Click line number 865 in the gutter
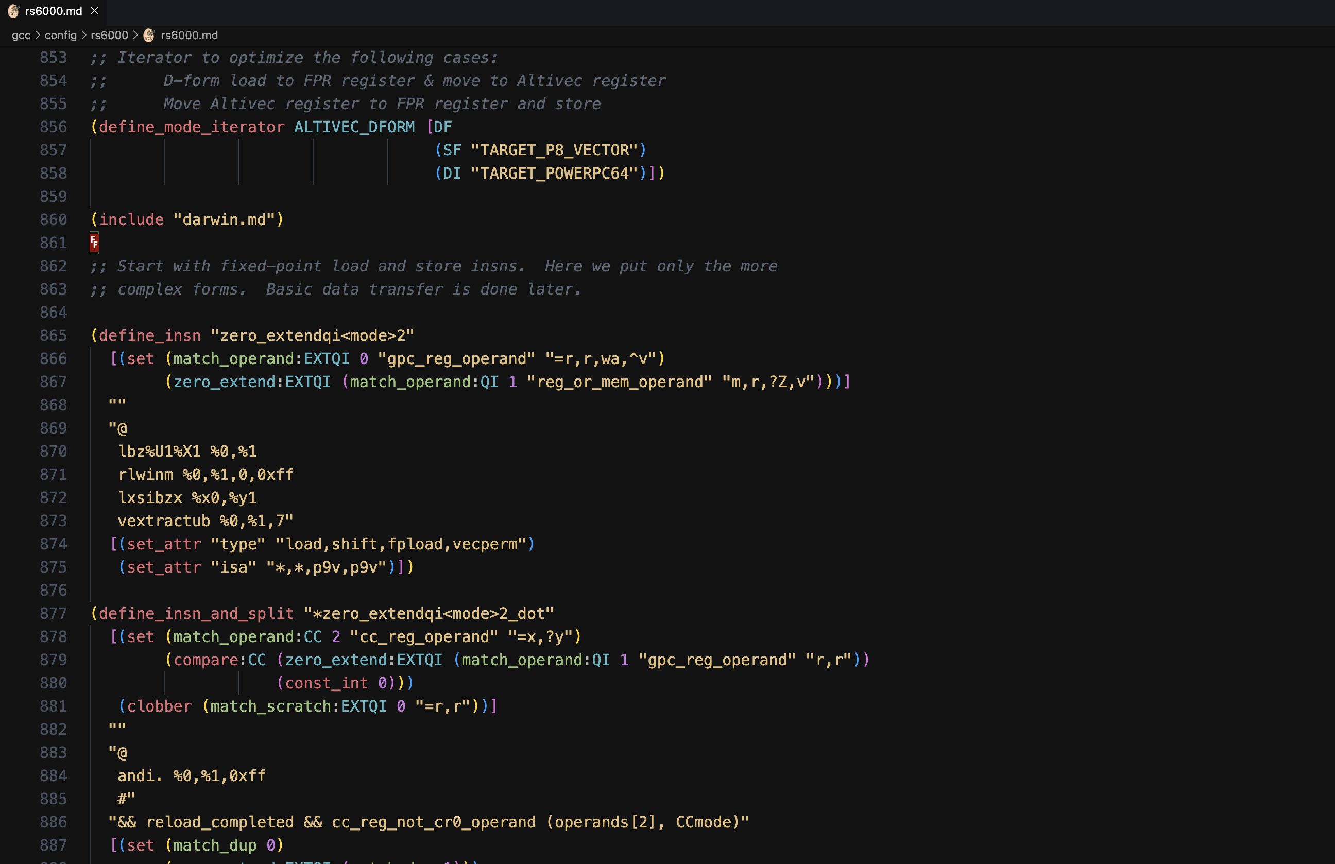The width and height of the screenshot is (1335, 864). point(53,335)
